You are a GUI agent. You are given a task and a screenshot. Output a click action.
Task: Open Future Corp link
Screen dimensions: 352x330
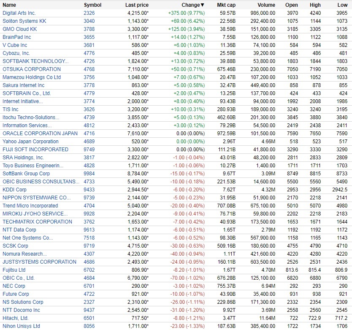(x=16, y=294)
